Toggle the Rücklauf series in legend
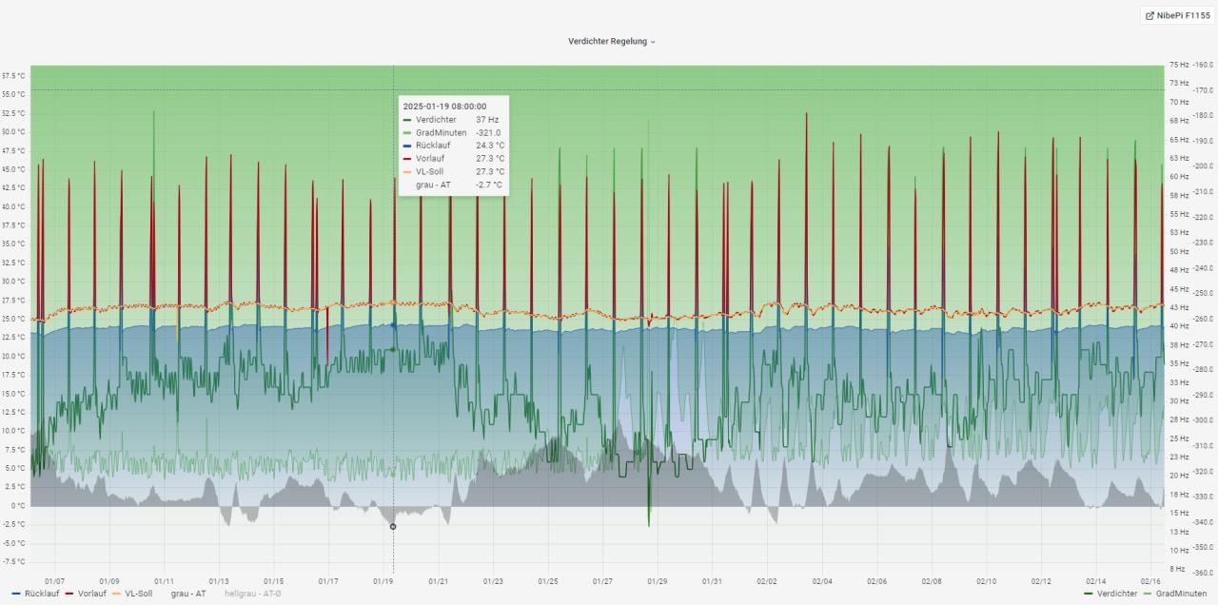The image size is (1218, 605). (42, 594)
